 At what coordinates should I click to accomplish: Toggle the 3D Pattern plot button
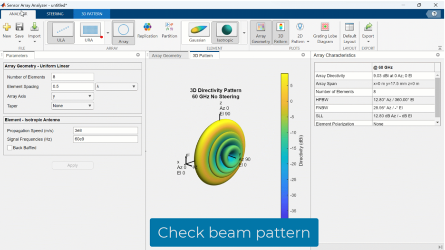pyautogui.click(x=281, y=32)
